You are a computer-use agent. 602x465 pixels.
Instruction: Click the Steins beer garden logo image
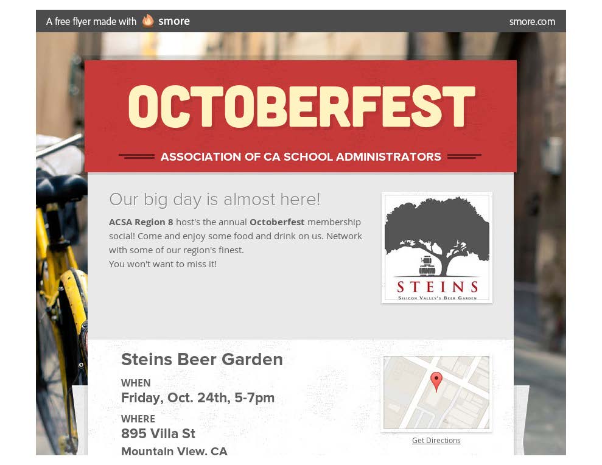(x=437, y=248)
